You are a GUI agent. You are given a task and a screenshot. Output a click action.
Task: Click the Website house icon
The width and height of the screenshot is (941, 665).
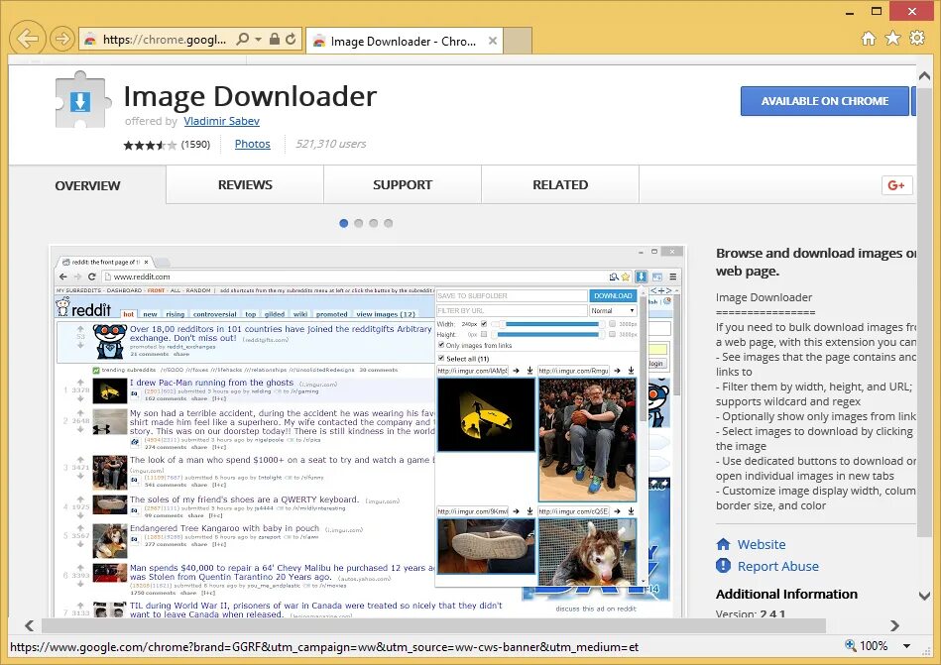tap(723, 544)
